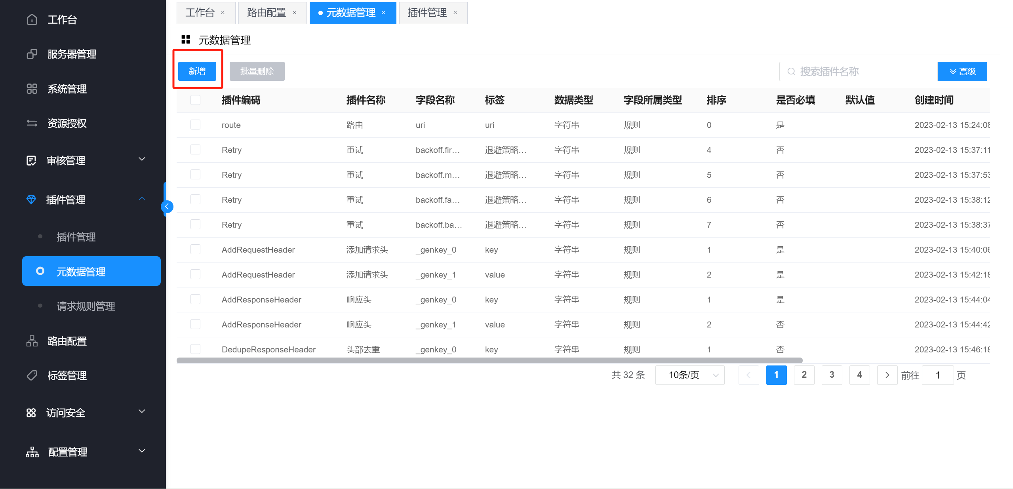Click the previous page arrow
The height and width of the screenshot is (489, 1013).
click(748, 375)
